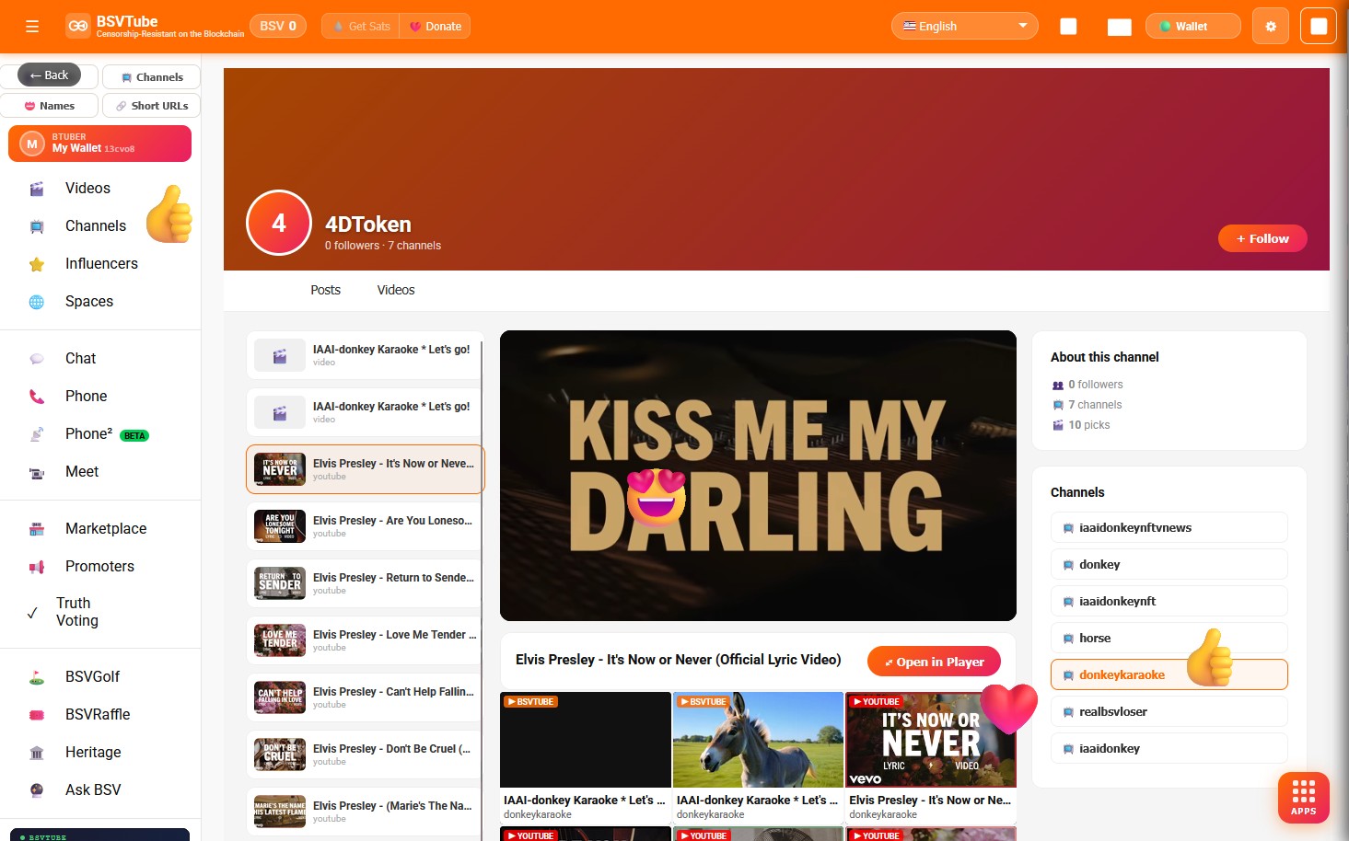Click the BSV 0 balance pill
The height and width of the screenshot is (841, 1349).
(278, 26)
